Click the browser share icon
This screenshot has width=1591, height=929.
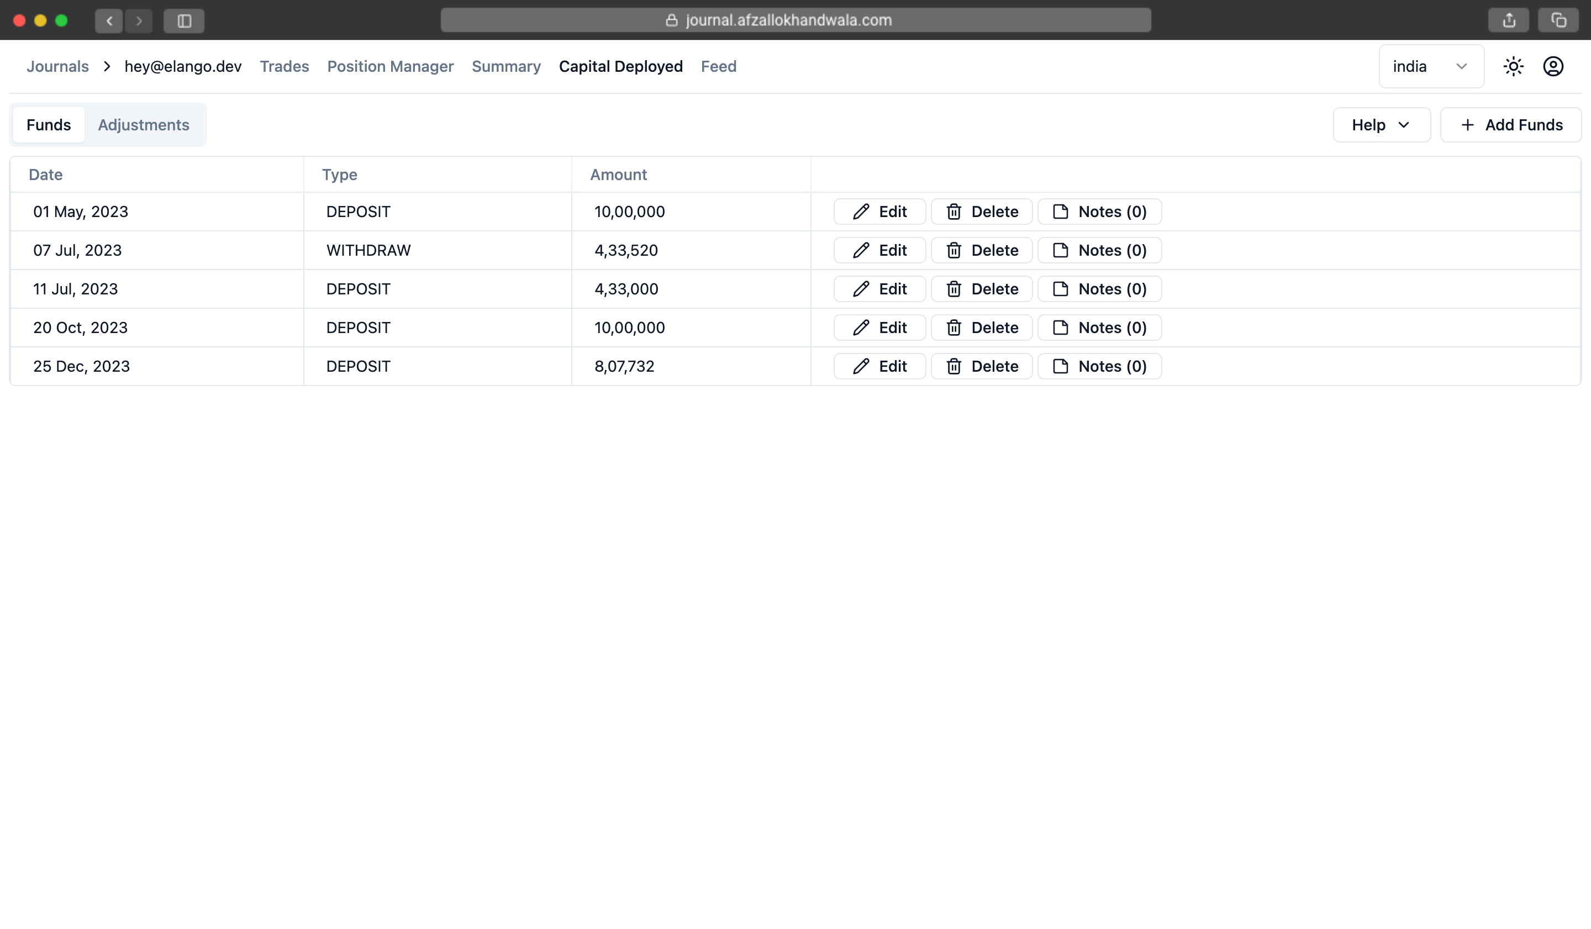coord(1508,20)
